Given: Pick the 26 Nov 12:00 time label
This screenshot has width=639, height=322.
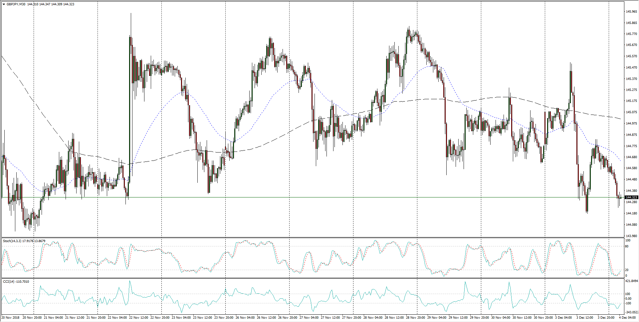Looking at the screenshot, I should 267,318.
